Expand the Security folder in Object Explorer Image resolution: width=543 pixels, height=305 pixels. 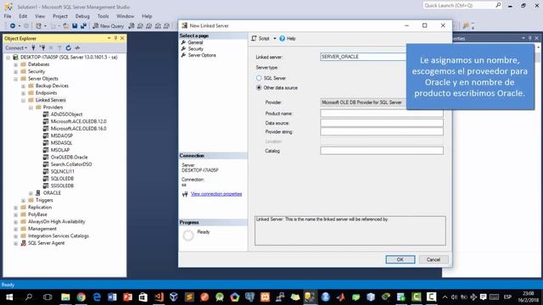pyautogui.click(x=15, y=72)
